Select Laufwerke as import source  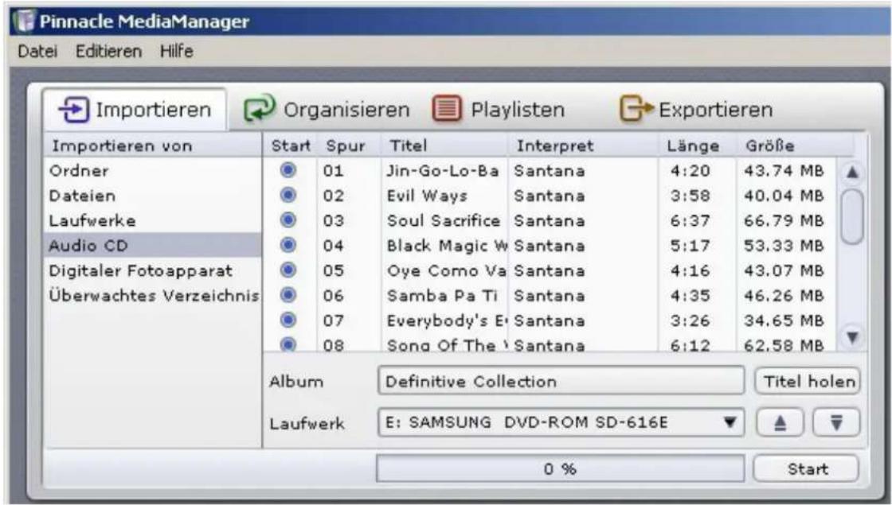coord(152,220)
